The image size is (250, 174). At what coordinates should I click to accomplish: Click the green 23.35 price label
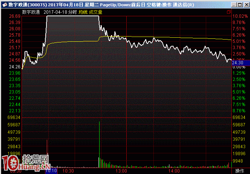coord(14,86)
